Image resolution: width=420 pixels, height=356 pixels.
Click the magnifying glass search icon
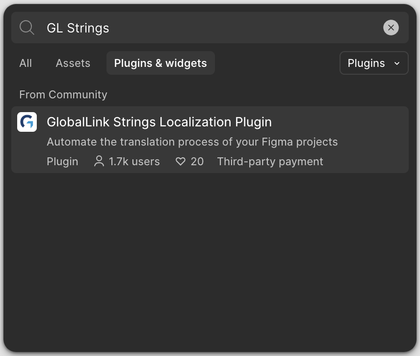tap(27, 28)
